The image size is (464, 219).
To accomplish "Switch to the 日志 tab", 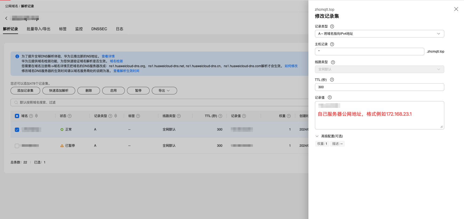I will pyautogui.click(x=120, y=29).
